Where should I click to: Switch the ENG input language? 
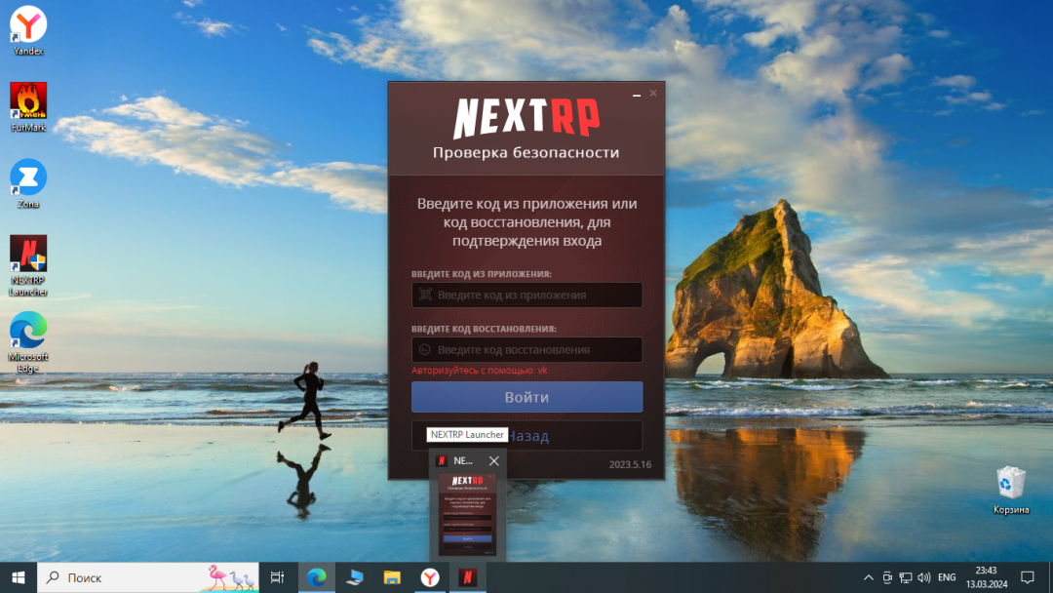click(947, 577)
